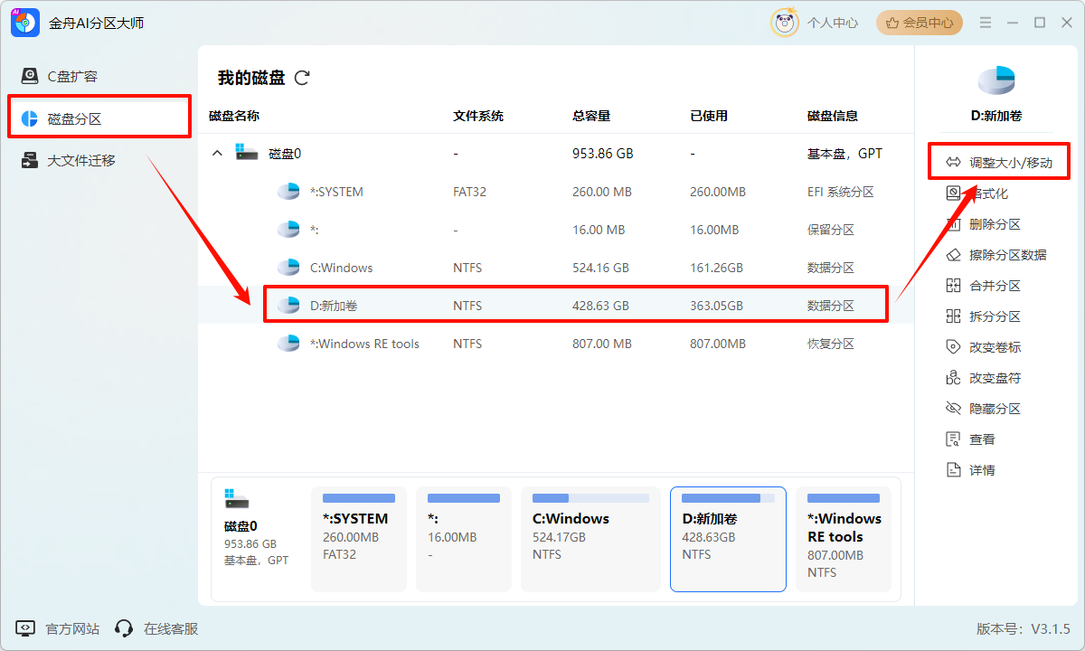Refresh the disk list with the reload icon
Image resolution: width=1085 pixels, height=651 pixels.
coord(300,78)
